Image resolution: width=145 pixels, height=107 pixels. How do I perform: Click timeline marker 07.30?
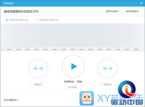[x=136, y=50]
